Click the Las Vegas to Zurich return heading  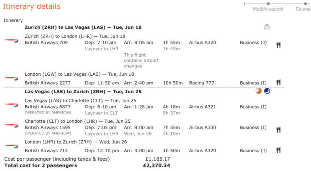click(x=83, y=92)
